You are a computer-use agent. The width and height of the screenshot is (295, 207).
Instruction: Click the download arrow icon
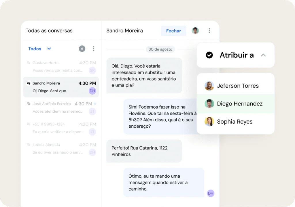coord(82,49)
